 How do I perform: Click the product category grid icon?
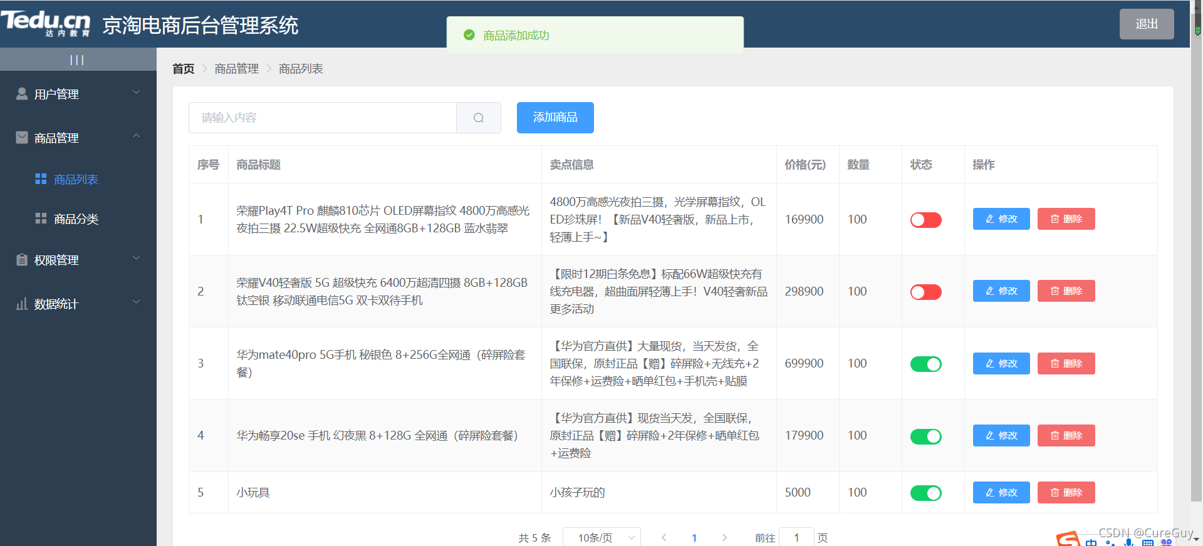41,219
